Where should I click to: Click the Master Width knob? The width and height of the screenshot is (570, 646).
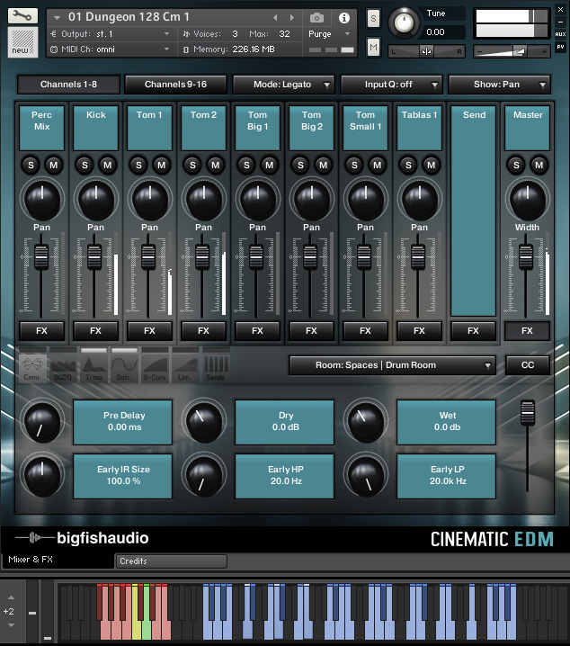click(527, 200)
